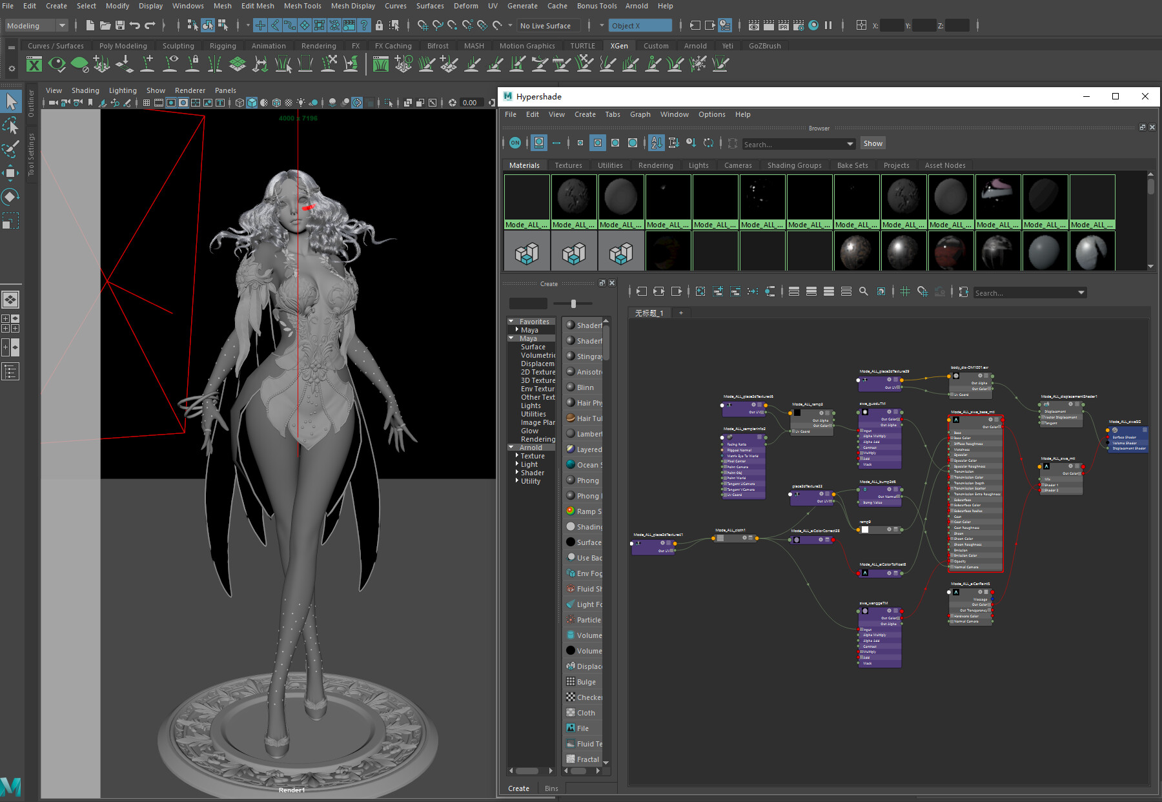The image size is (1162, 802).
Task: Toggle the ON button in Hypershade browser
Action: [515, 143]
